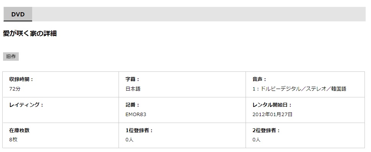371x152 pixels.
Task: Click the 在庫枚数 label
Action: point(19,131)
